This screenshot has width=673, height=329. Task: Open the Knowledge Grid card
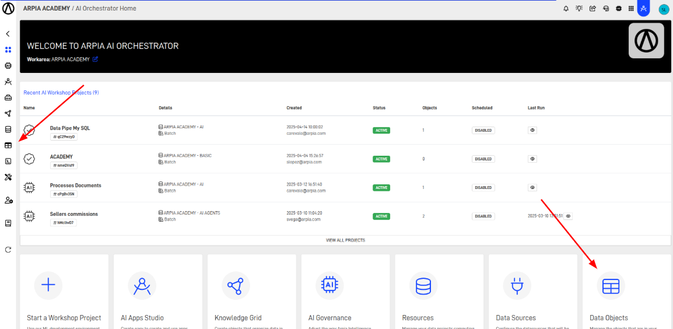(x=251, y=292)
